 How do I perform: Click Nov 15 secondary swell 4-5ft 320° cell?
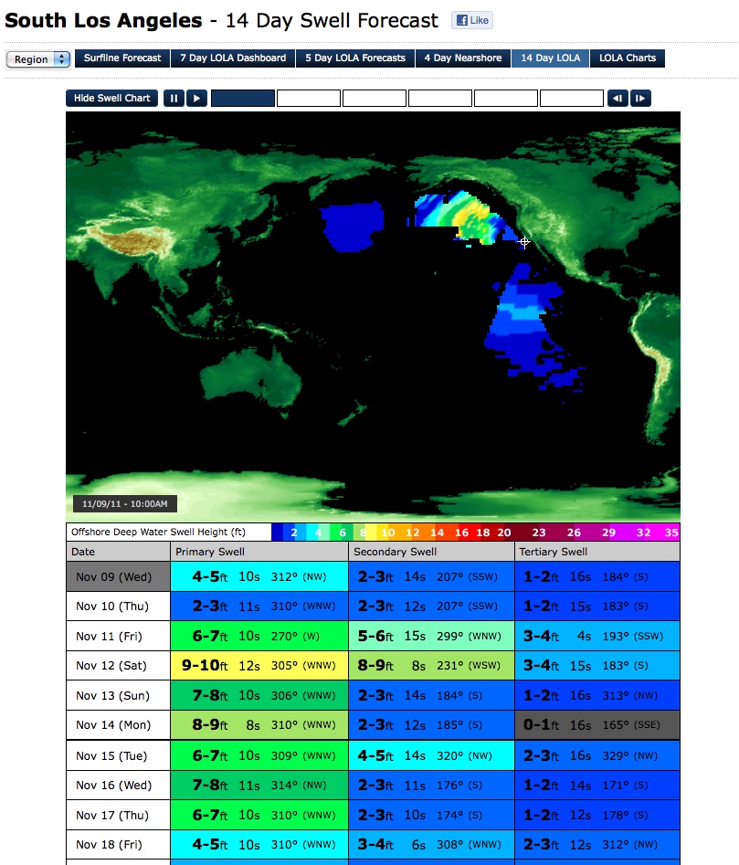click(432, 755)
